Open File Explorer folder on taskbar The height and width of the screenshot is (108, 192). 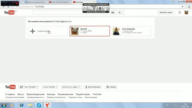tap(30, 105)
